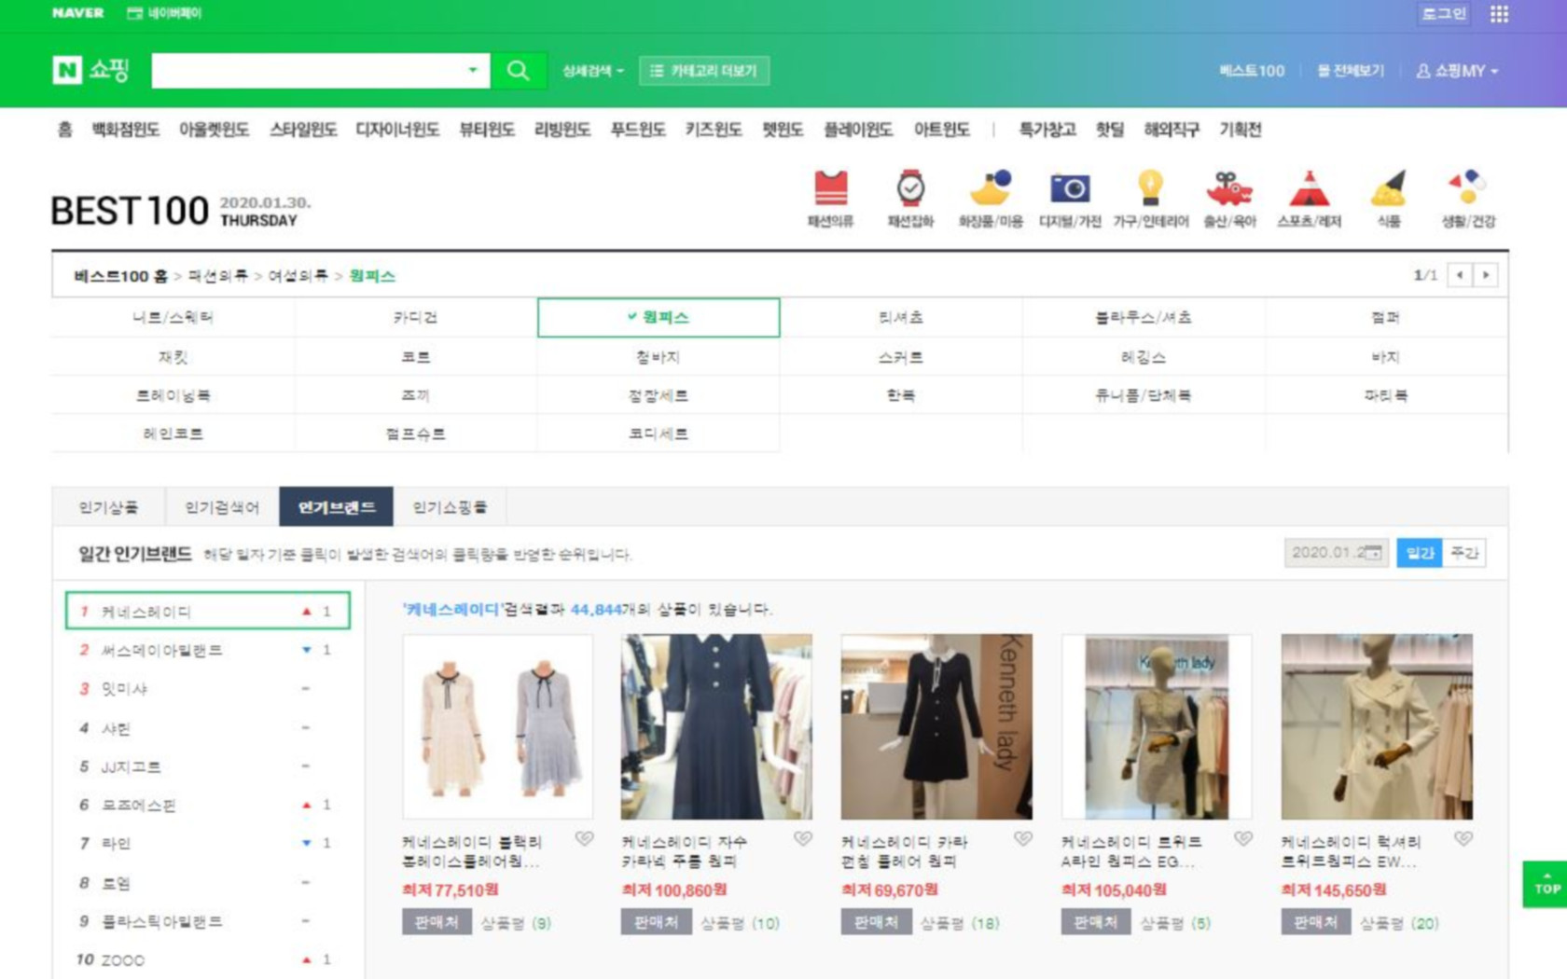Switch to the 인기검색어 tab

click(x=222, y=507)
